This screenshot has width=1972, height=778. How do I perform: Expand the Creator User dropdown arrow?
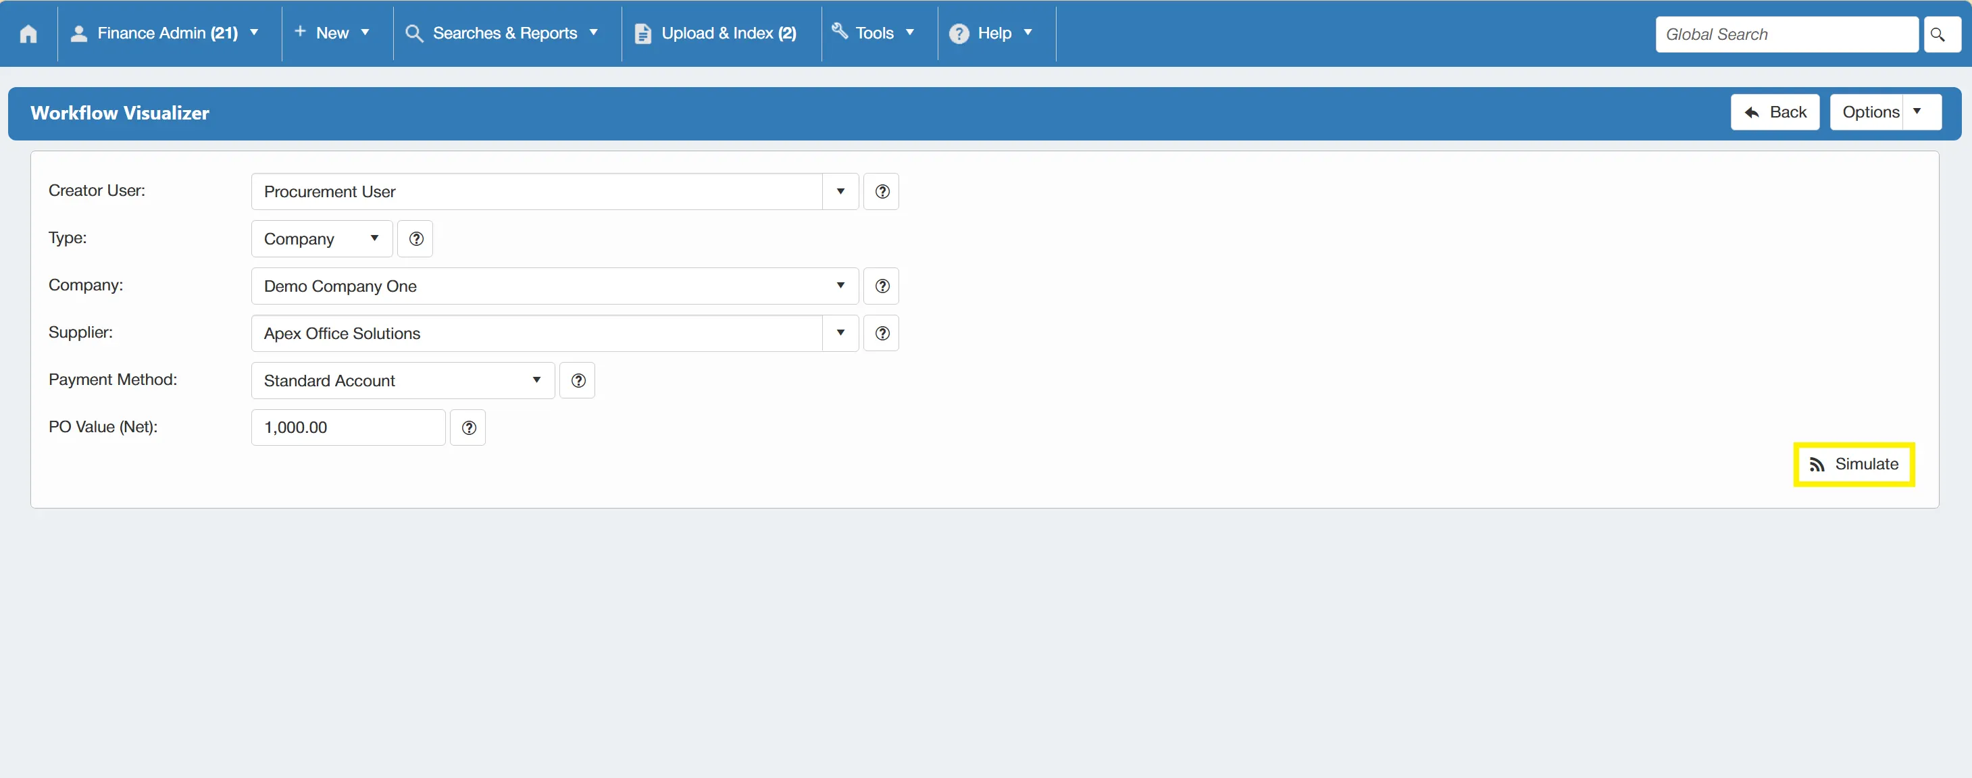coord(840,191)
